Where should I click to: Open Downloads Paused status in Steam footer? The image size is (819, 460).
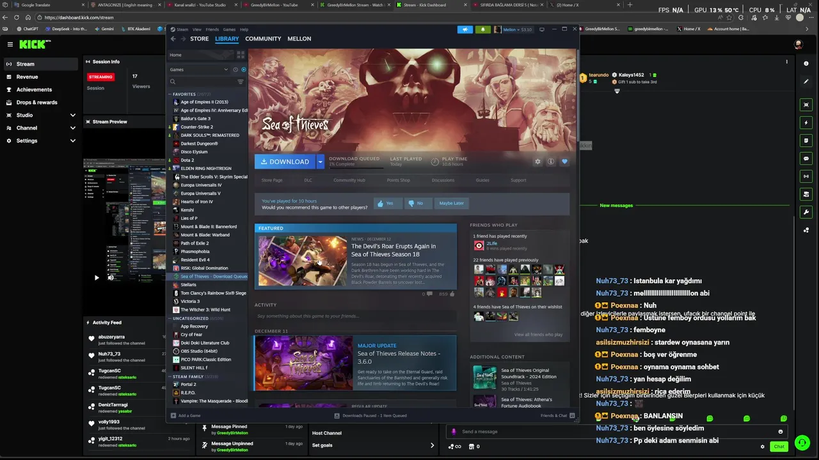click(370, 416)
